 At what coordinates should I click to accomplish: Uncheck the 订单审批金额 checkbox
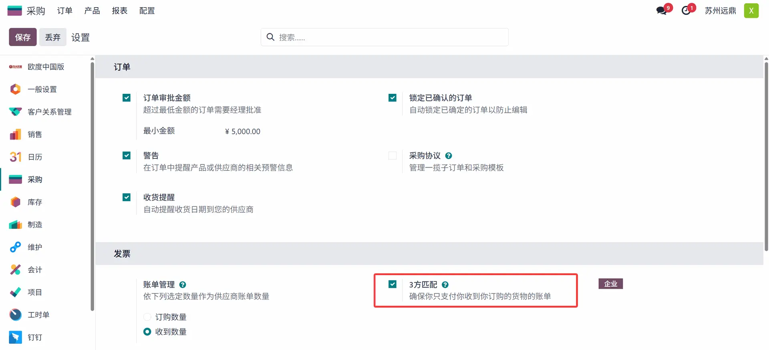[x=127, y=98]
